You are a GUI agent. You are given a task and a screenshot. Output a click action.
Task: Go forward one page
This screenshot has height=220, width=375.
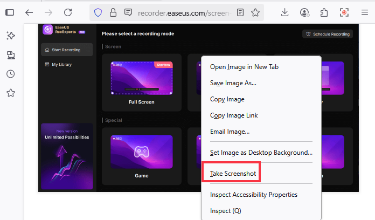click(48, 12)
